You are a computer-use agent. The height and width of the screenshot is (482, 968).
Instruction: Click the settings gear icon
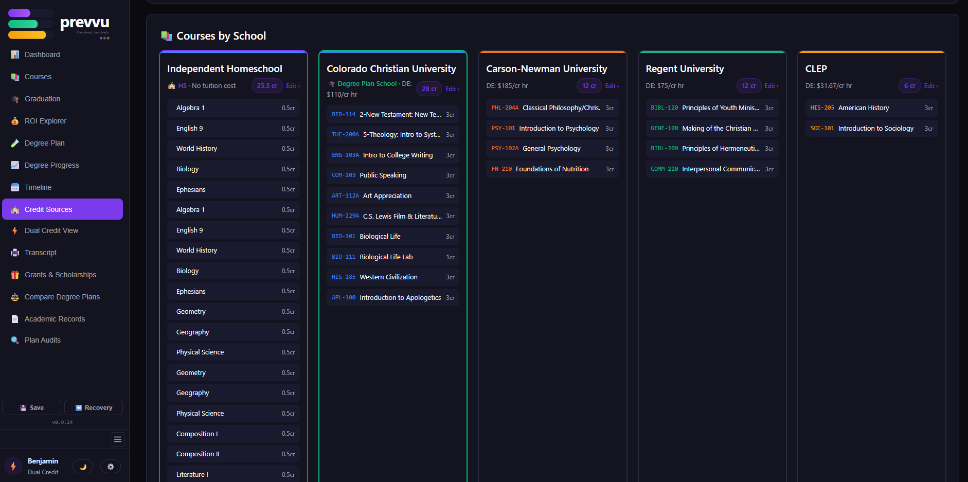[x=111, y=467]
